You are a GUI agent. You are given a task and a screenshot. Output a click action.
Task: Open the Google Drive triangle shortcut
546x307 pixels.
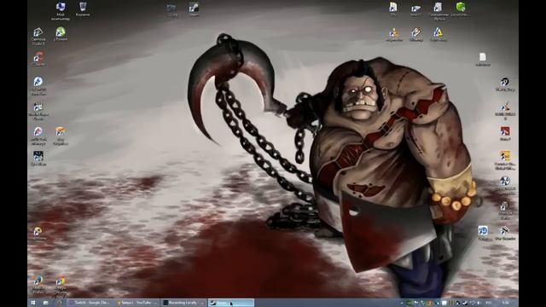click(x=438, y=34)
